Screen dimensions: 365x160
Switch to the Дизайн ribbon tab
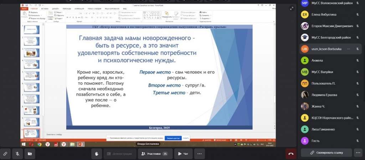[55, 9]
